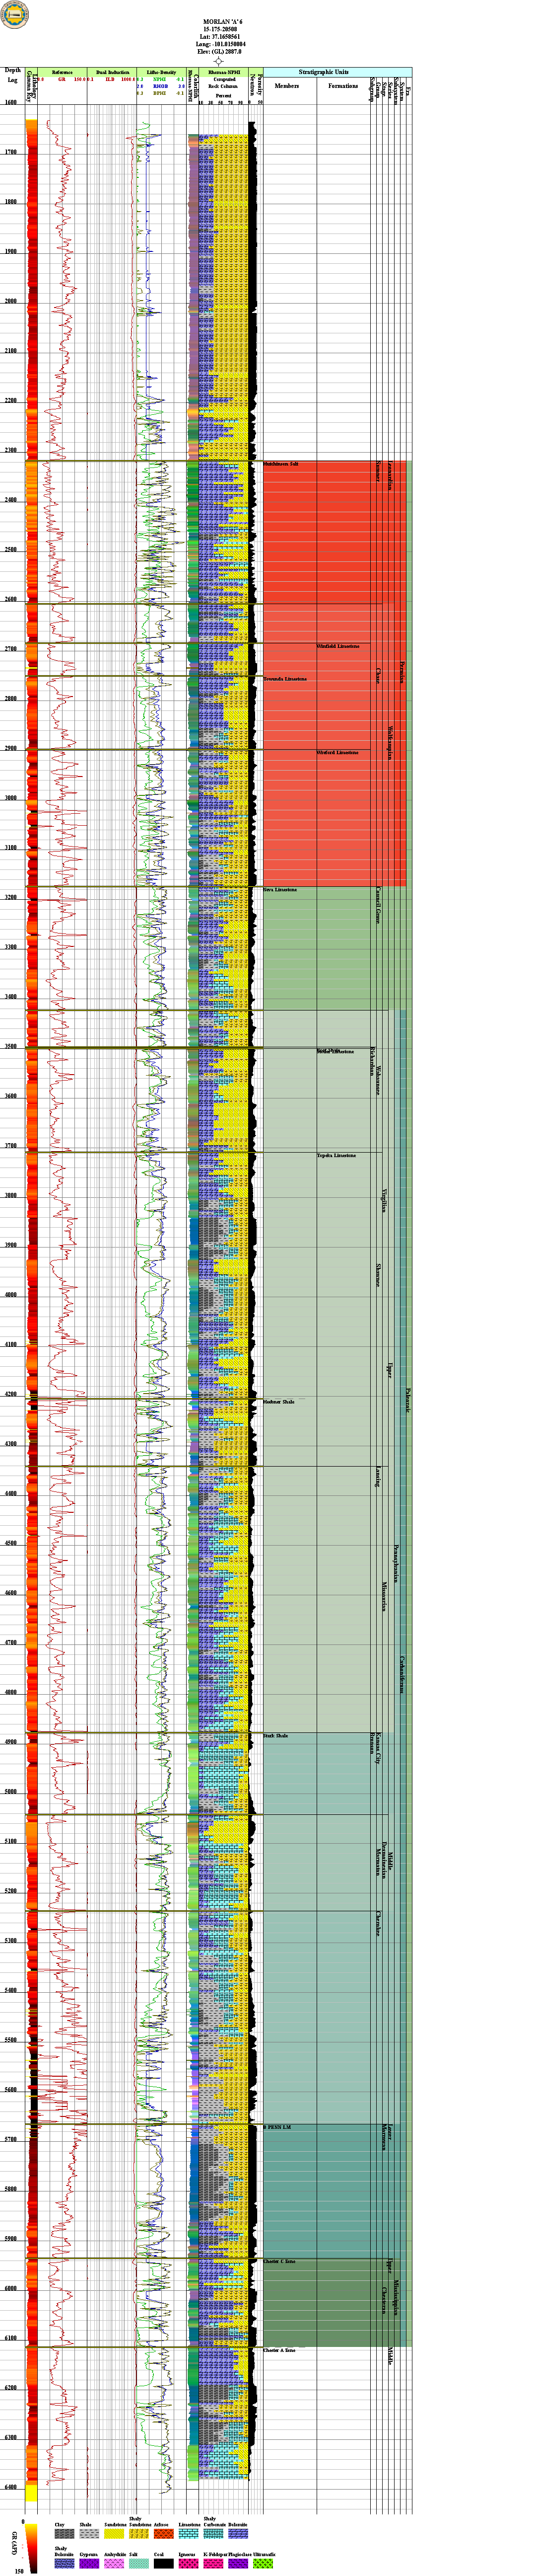The image size is (536, 2576).
Task: Select the 4500 depth label
Action: tap(11, 1543)
